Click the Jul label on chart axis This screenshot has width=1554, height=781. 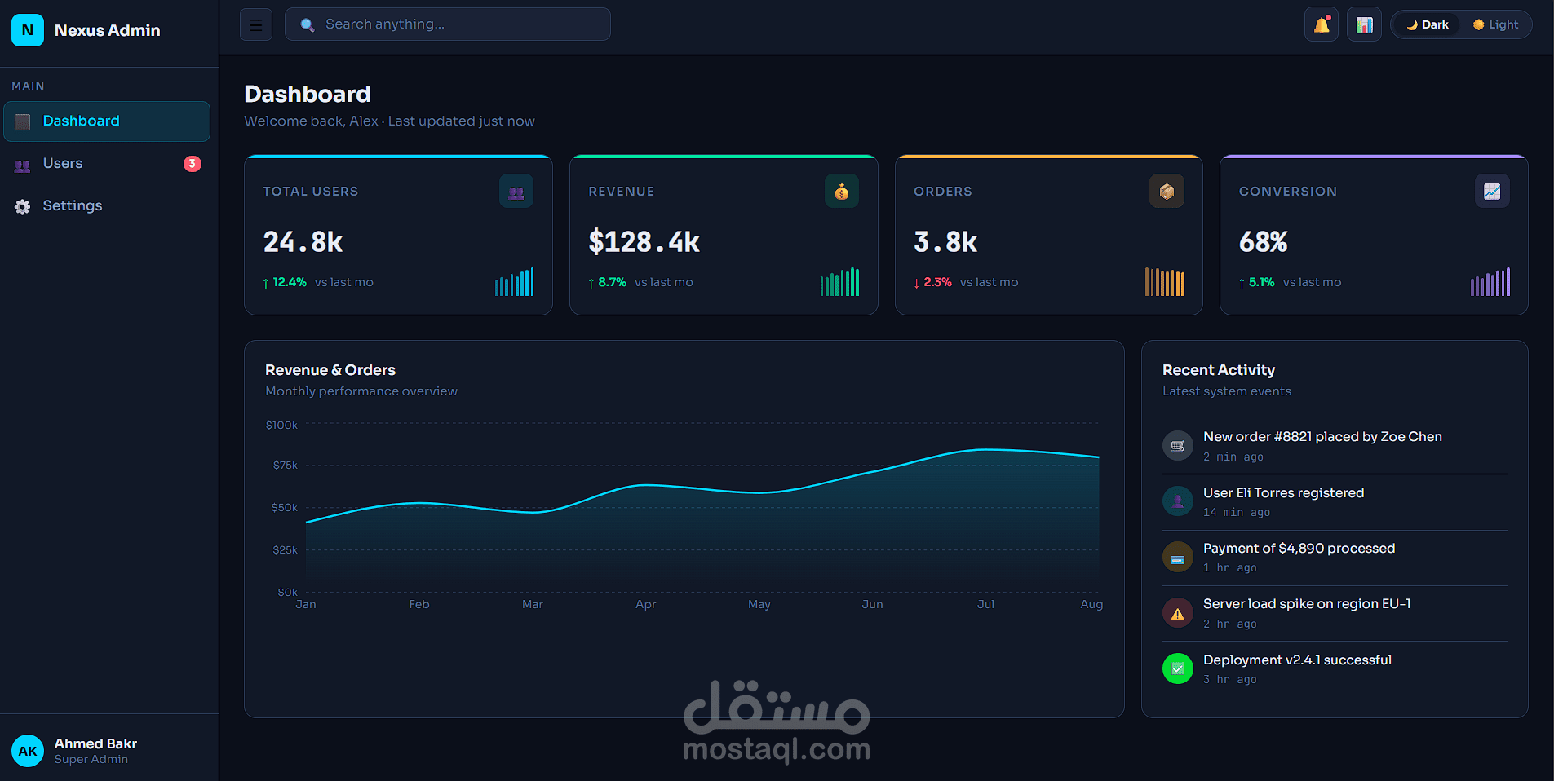coord(985,604)
